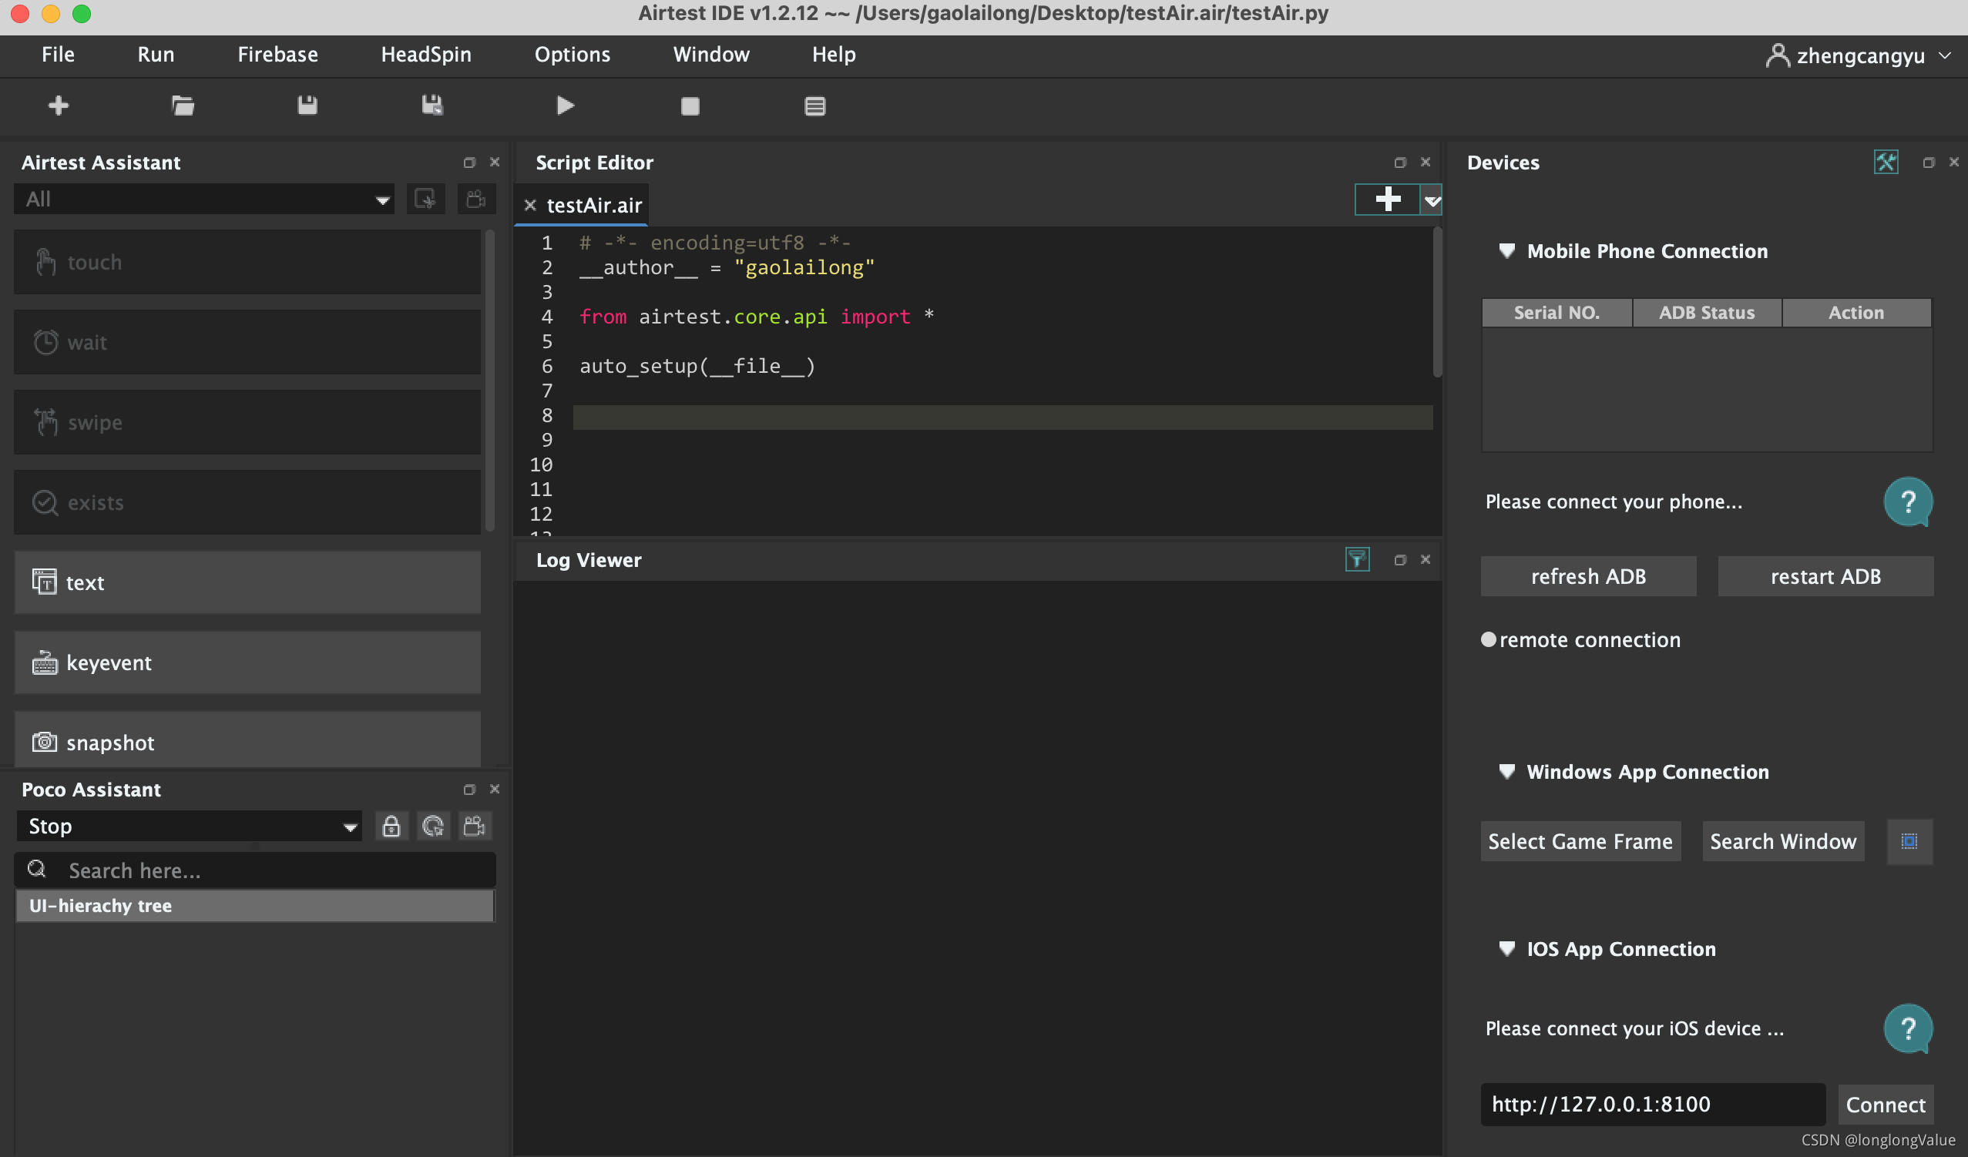
Task: Select the touch command
Action: click(x=247, y=263)
